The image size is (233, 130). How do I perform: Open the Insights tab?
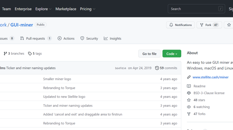112,39
